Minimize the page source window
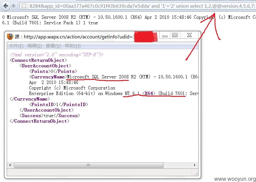256x182 pixels. tap(165, 35)
